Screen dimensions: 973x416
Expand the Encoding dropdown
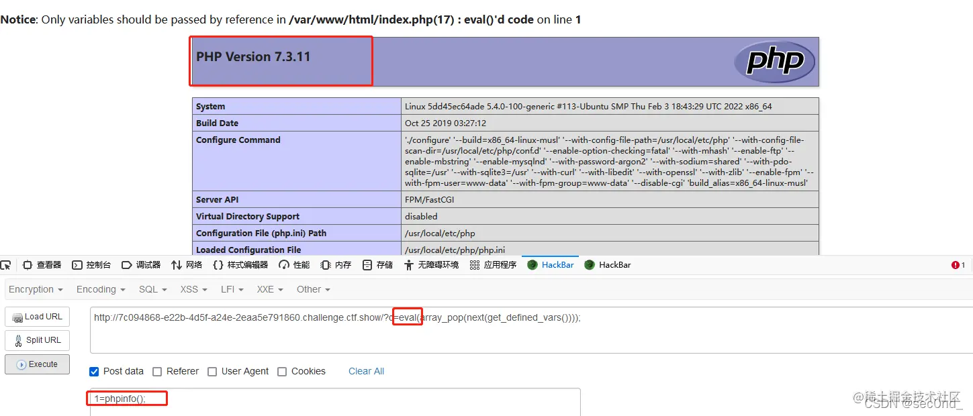101,289
